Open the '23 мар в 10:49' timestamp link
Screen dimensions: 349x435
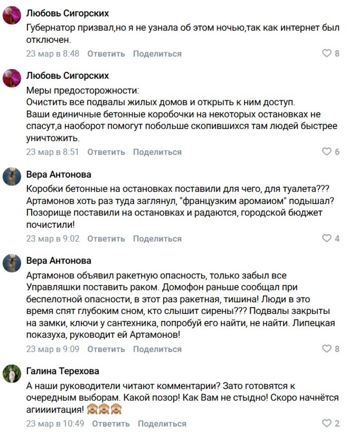(55, 424)
